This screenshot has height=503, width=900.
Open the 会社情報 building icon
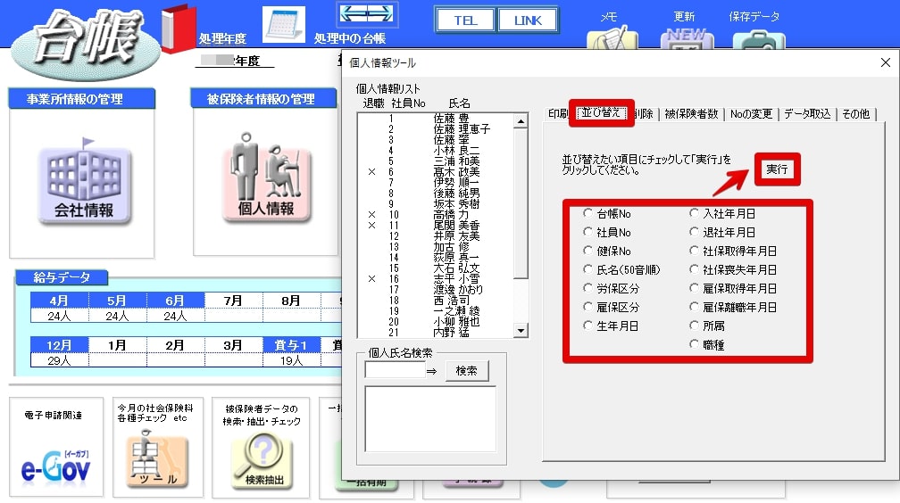(84, 184)
